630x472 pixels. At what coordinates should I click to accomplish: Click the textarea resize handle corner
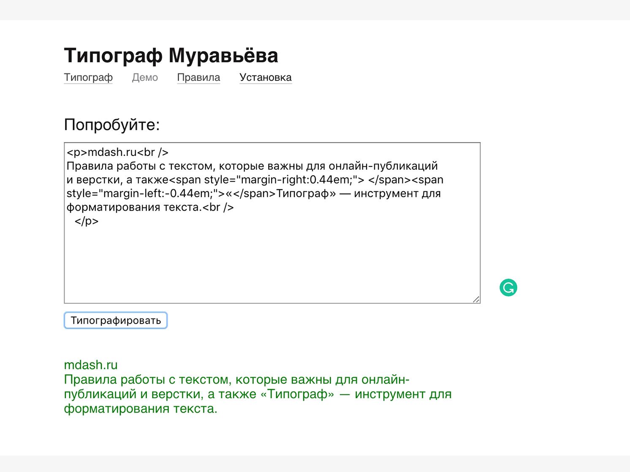(x=476, y=299)
